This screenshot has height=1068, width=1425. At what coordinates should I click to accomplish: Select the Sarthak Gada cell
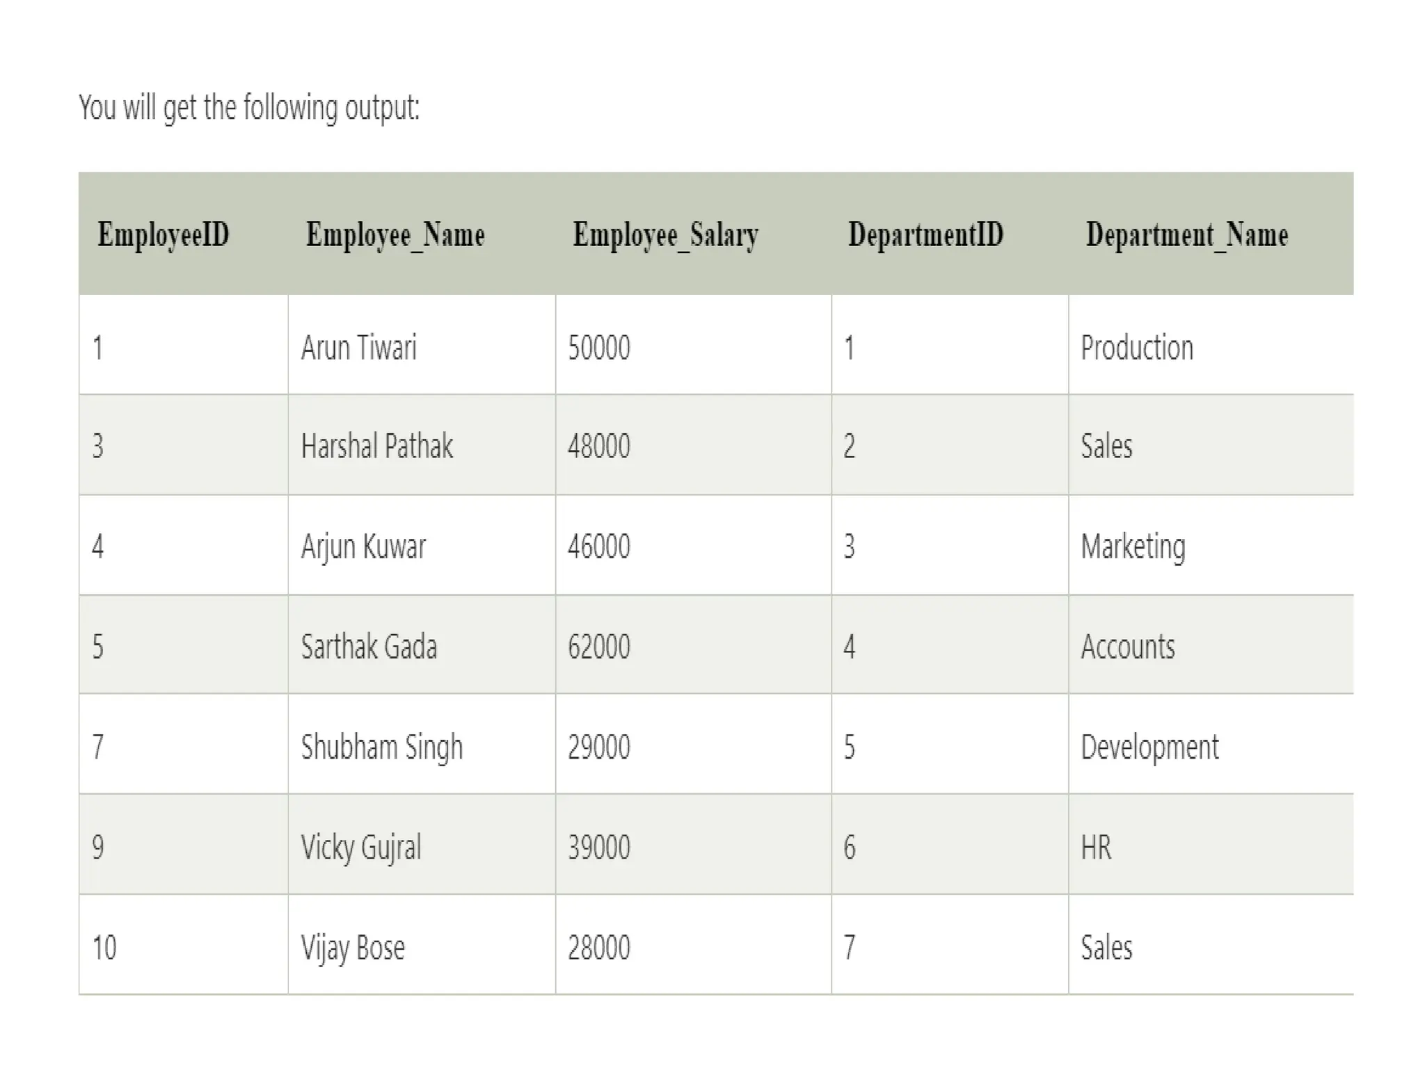[x=369, y=647]
